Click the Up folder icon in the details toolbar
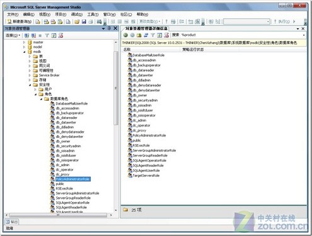Image resolution: width=312 pixels, height=236 pixels. coord(139,35)
